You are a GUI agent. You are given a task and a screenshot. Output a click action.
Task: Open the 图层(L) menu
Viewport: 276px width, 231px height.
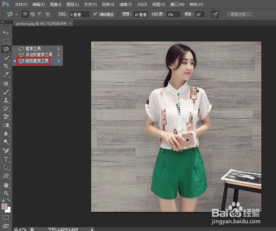pyautogui.click(x=73, y=4)
